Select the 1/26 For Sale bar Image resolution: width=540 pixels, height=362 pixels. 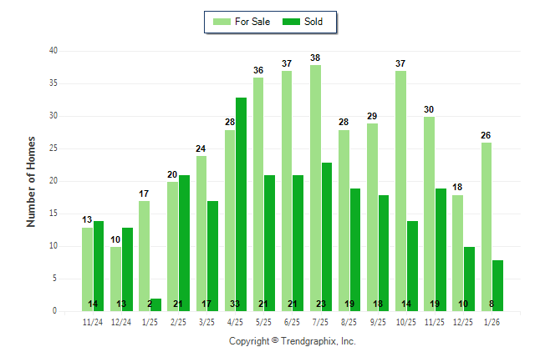487,227
